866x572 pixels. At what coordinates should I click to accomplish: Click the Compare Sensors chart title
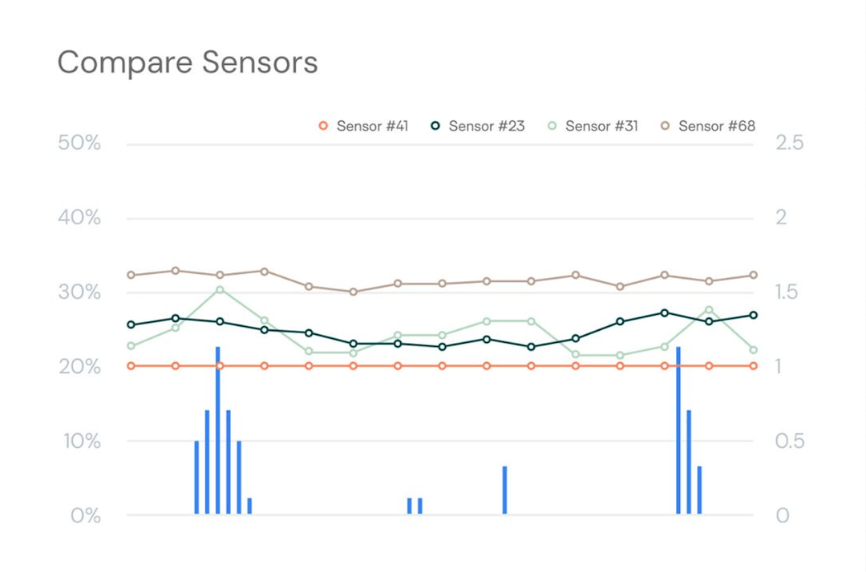click(188, 62)
